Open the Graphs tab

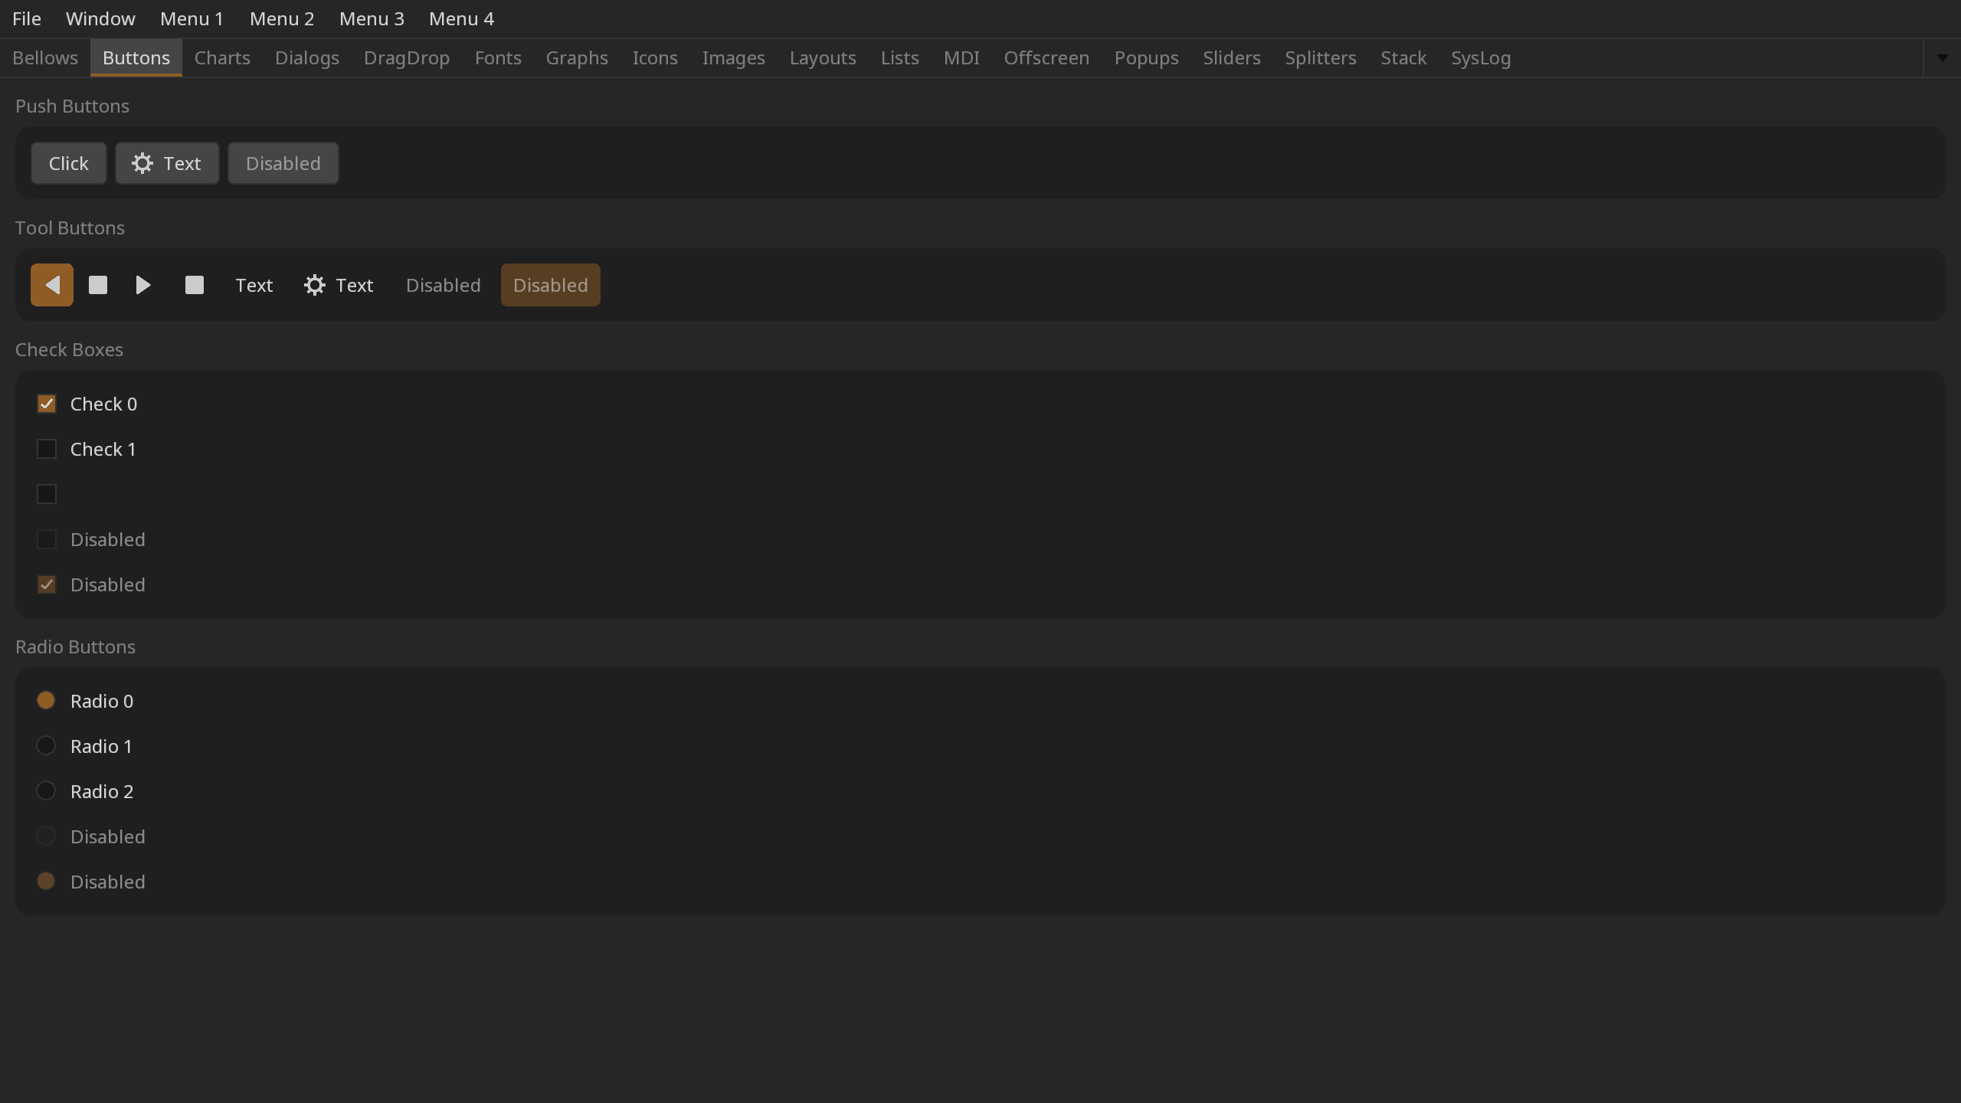pyautogui.click(x=577, y=58)
